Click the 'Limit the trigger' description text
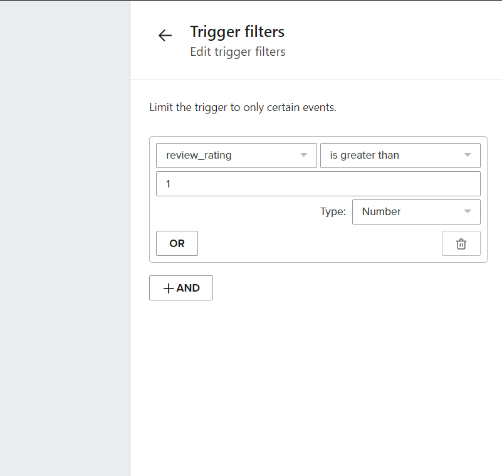 (x=243, y=107)
